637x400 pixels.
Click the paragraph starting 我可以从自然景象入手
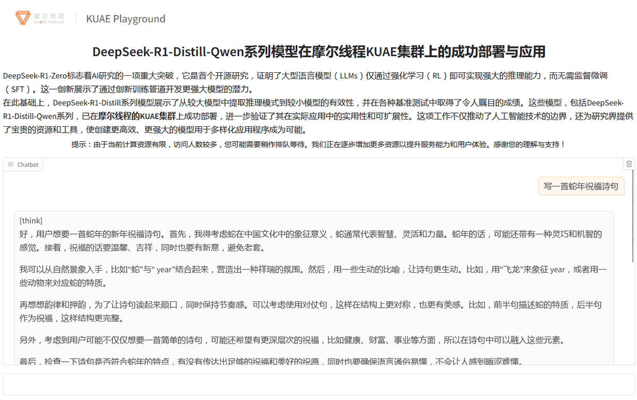click(x=313, y=276)
